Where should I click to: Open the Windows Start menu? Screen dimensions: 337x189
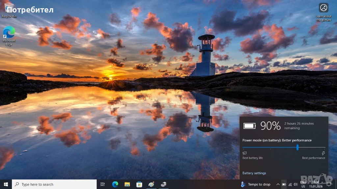click(6, 184)
